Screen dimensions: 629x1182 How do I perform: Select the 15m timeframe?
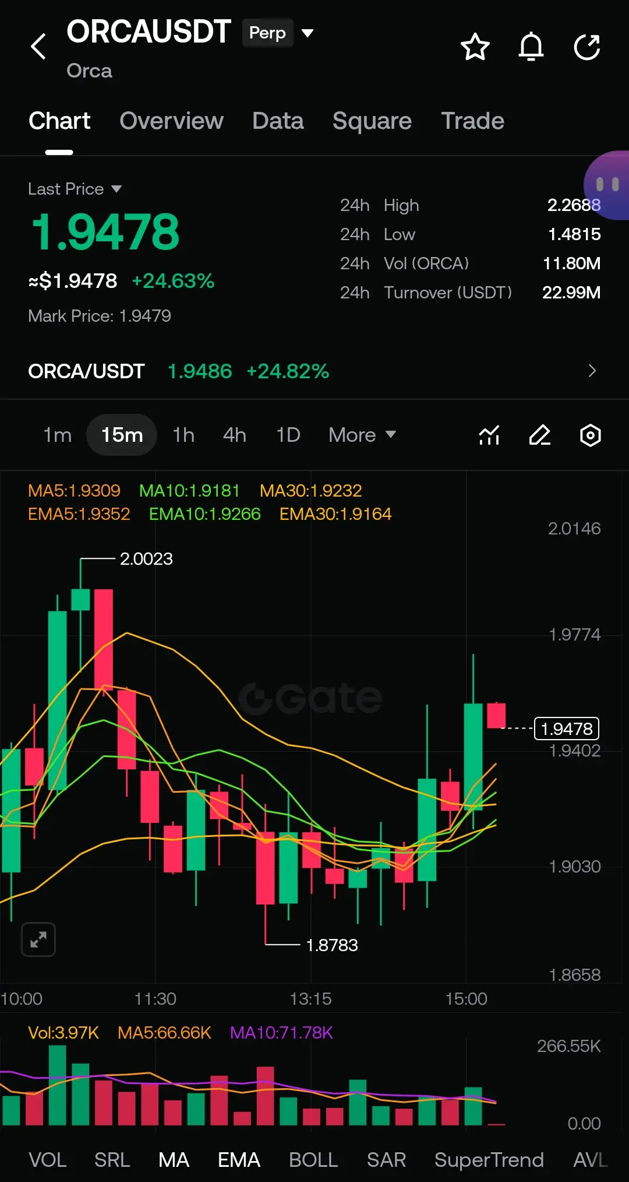[122, 435]
